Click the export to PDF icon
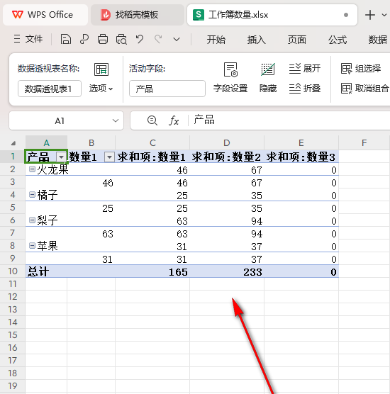Viewport: 390px width, 394px height. 84,40
